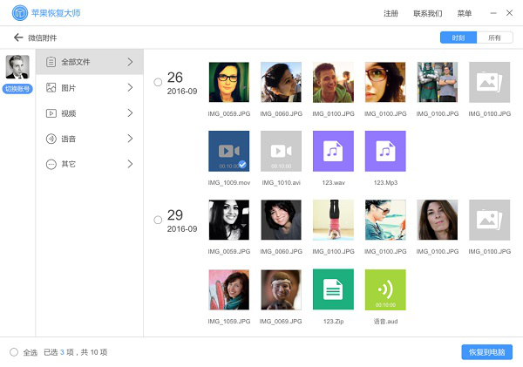
Task: Switch to the 所有 tab
Action: 494,38
